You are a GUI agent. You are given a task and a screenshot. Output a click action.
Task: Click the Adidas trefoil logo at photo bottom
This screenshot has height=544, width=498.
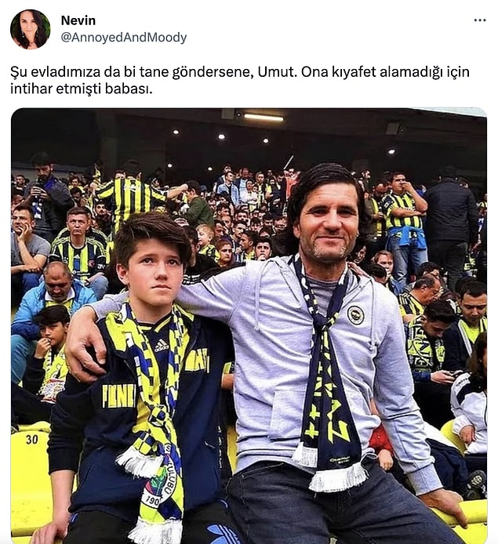(x=222, y=534)
